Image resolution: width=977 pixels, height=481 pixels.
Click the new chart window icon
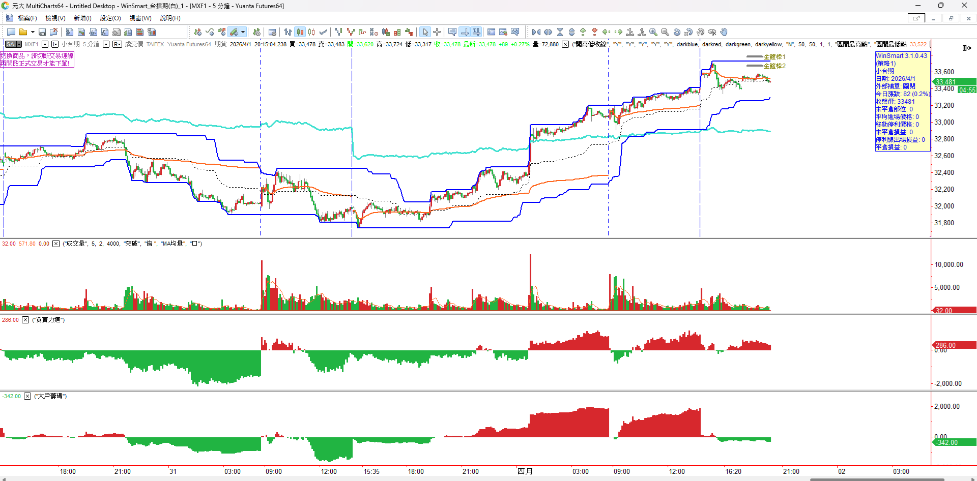(x=11, y=32)
